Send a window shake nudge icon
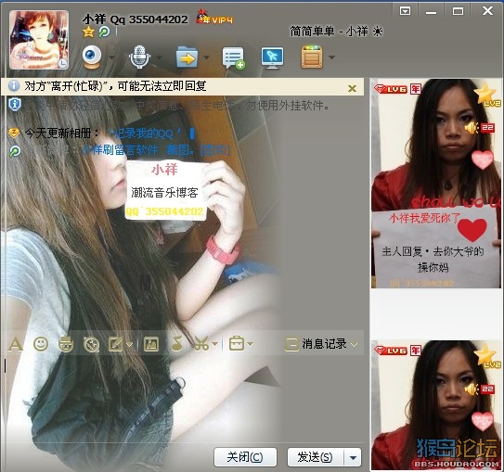This screenshot has width=504, height=472. coord(91,345)
